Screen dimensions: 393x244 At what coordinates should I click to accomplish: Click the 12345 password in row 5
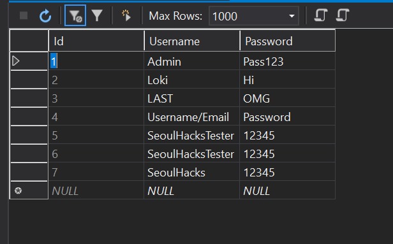click(x=288, y=135)
